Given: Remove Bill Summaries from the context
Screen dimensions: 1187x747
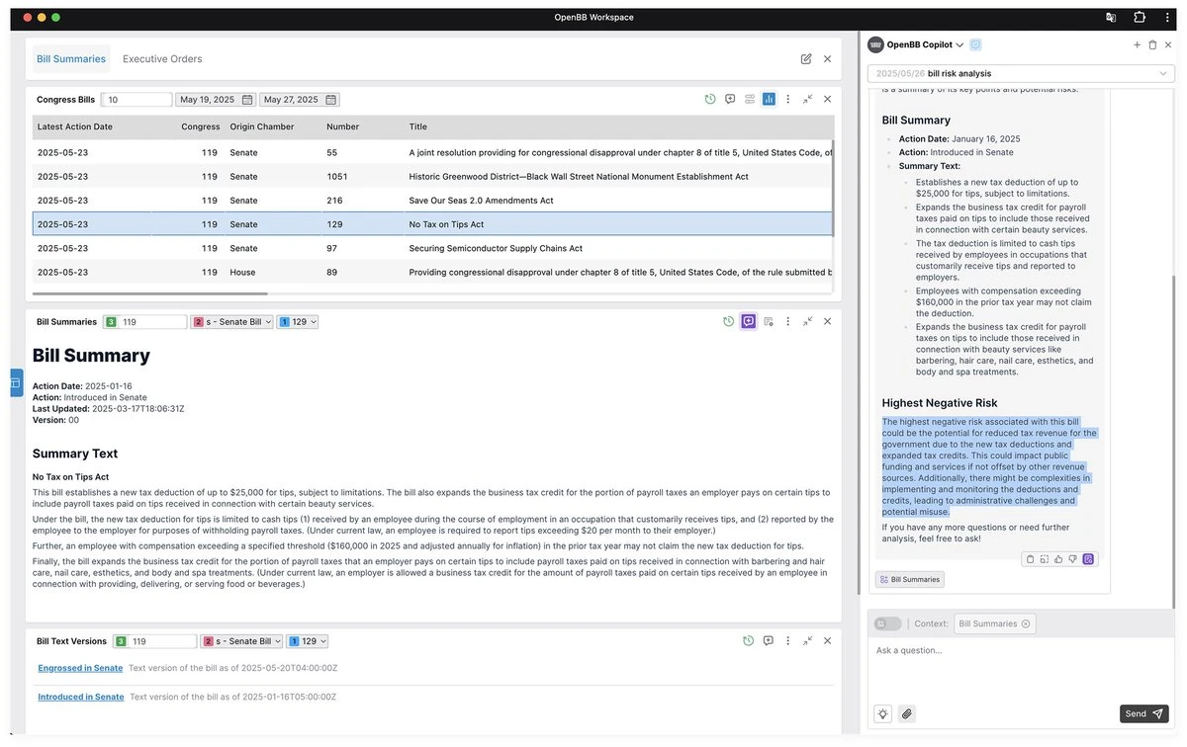Looking at the screenshot, I should (1026, 623).
